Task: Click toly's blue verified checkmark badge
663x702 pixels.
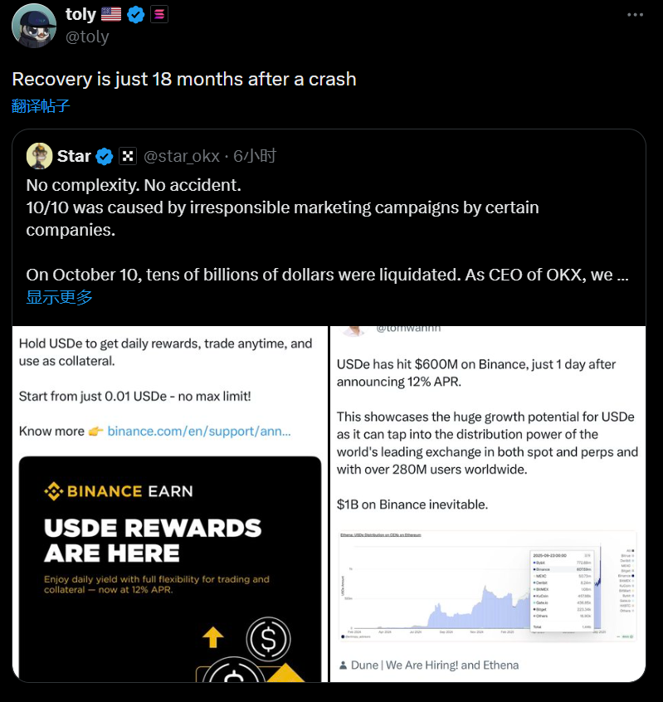Action: 136,15
